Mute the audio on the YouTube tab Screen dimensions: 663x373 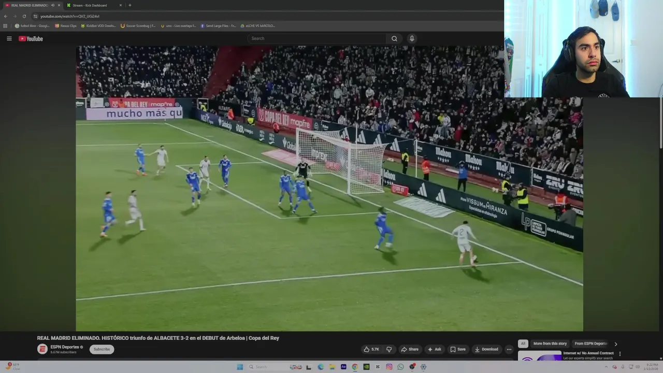tap(53, 5)
